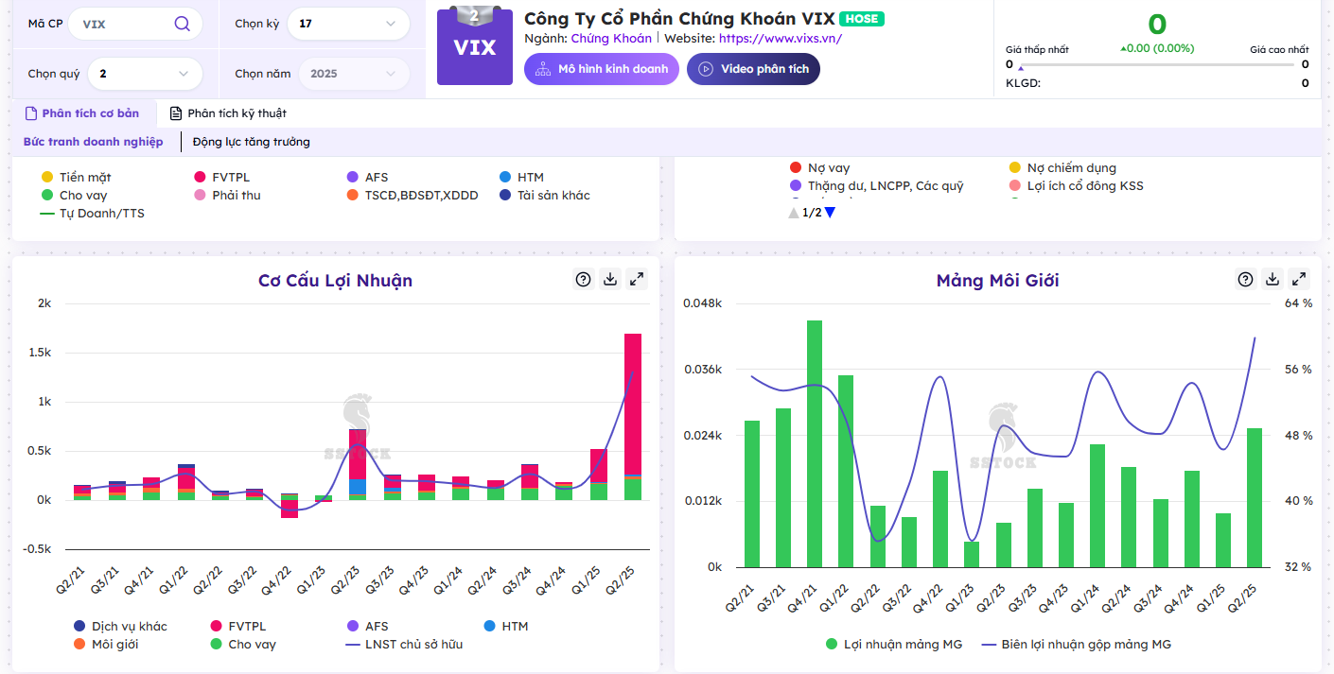Toggle FVTPL legend in asset chart
This screenshot has height=674, width=1334.
(x=222, y=177)
